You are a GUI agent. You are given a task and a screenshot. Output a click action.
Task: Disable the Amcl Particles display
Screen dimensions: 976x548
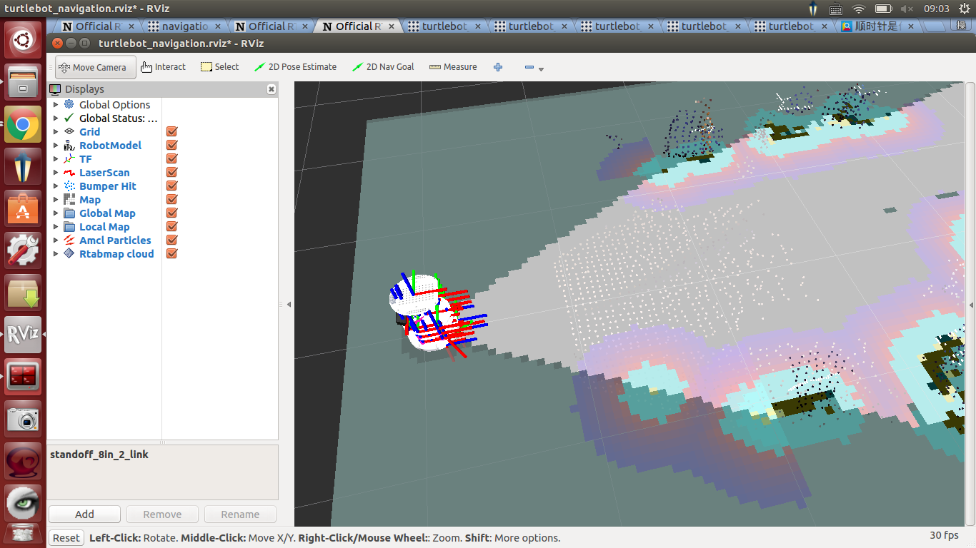[171, 240]
